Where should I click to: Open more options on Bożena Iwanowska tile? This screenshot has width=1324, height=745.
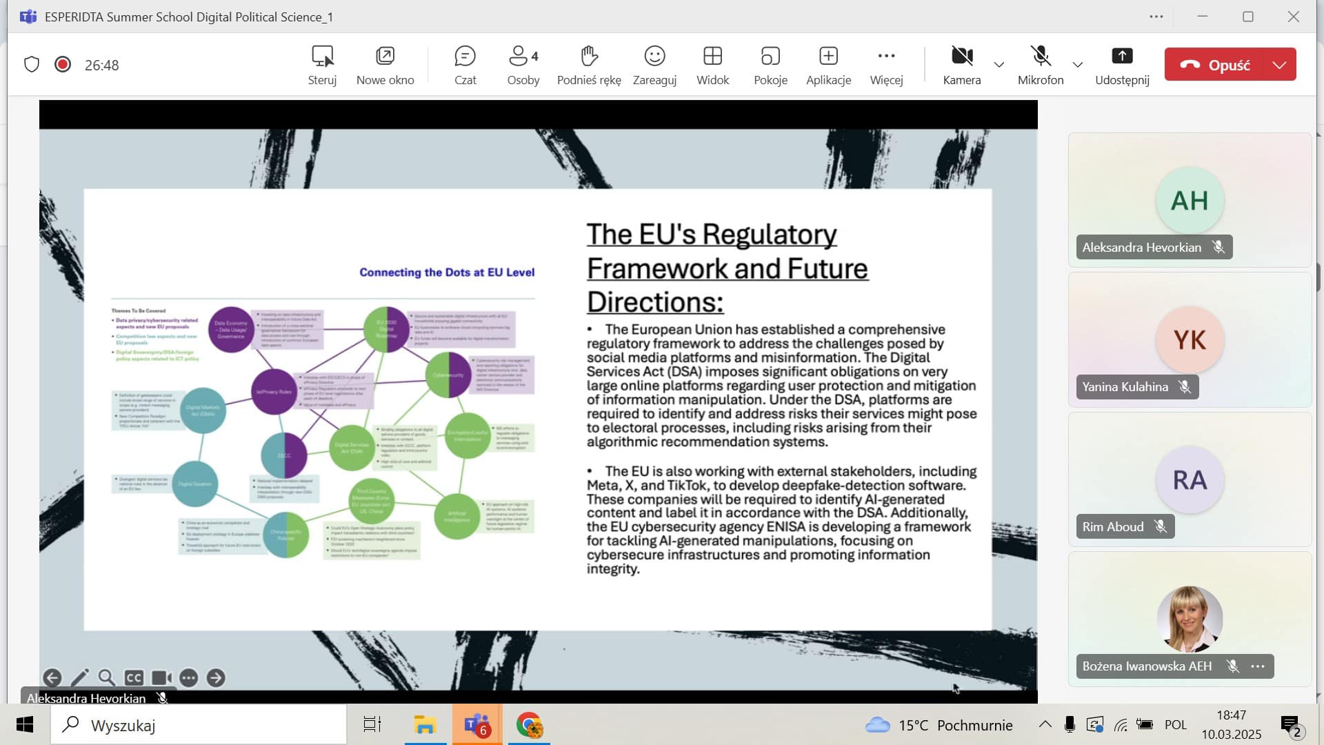[x=1258, y=666]
